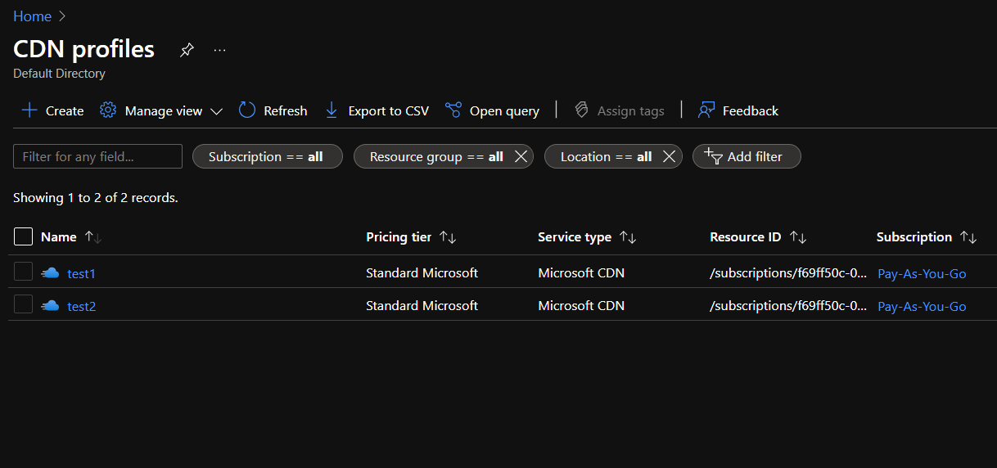Open the test2 CDN profile link
The image size is (997, 468).
[81, 307]
